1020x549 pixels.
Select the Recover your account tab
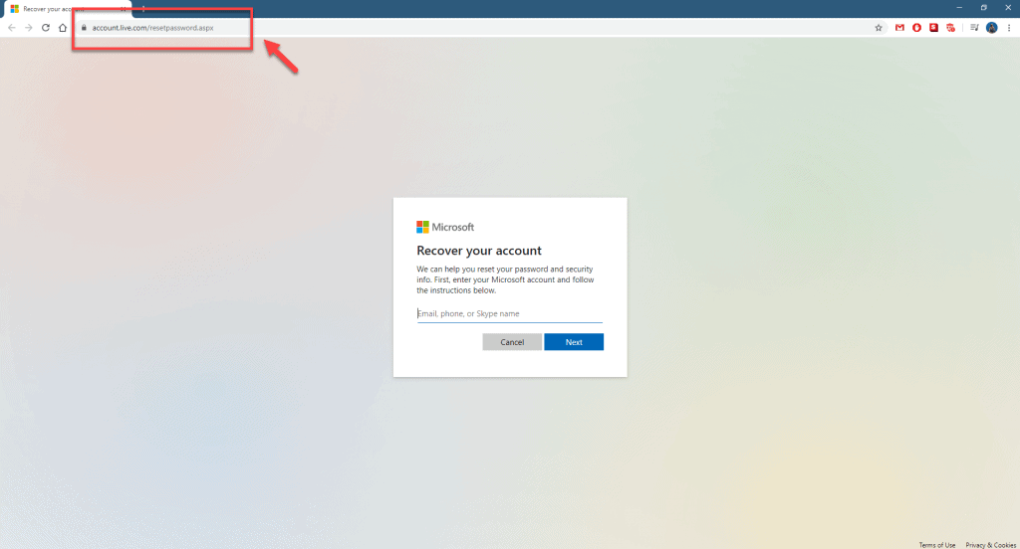click(x=67, y=9)
